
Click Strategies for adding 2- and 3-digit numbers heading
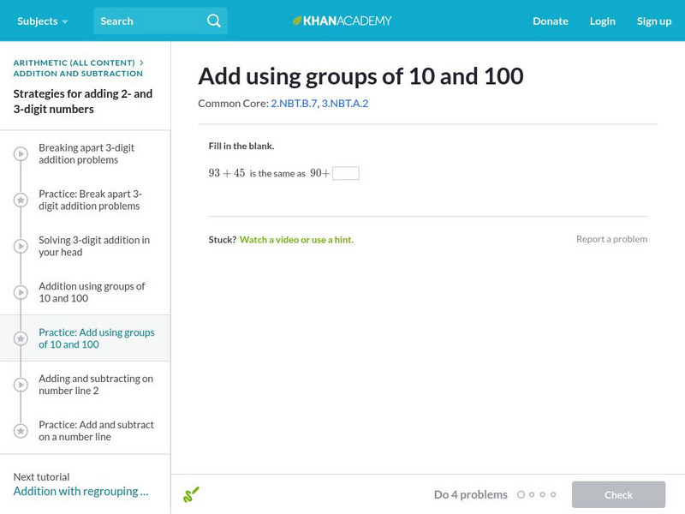click(x=82, y=101)
